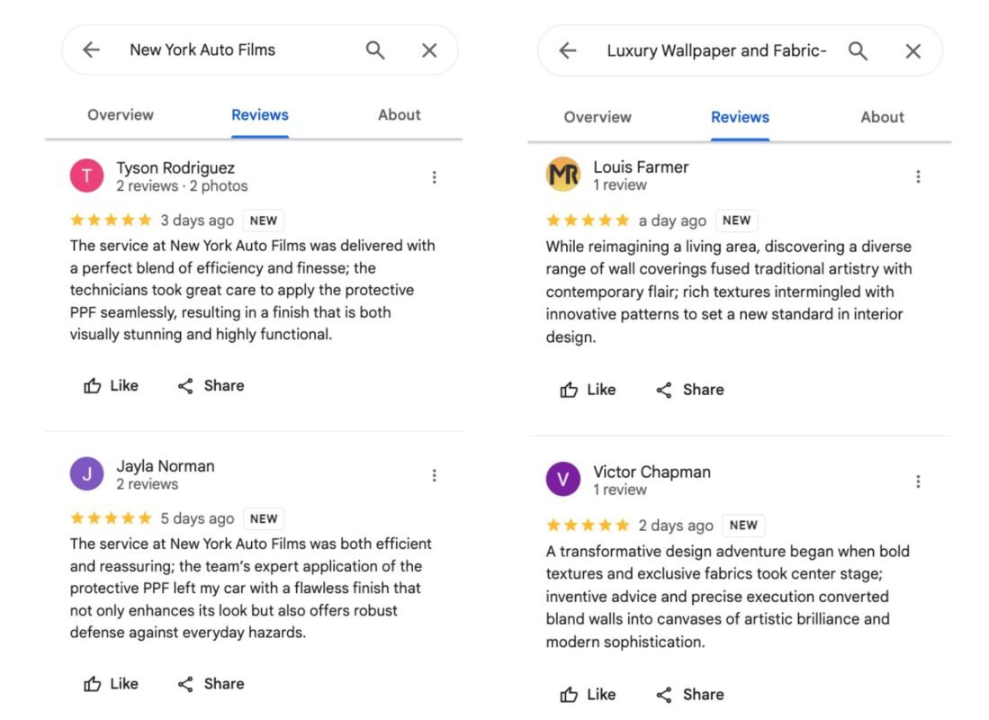Click the back arrow on the right panel
Image resolution: width=989 pixels, height=720 pixels.
(567, 51)
